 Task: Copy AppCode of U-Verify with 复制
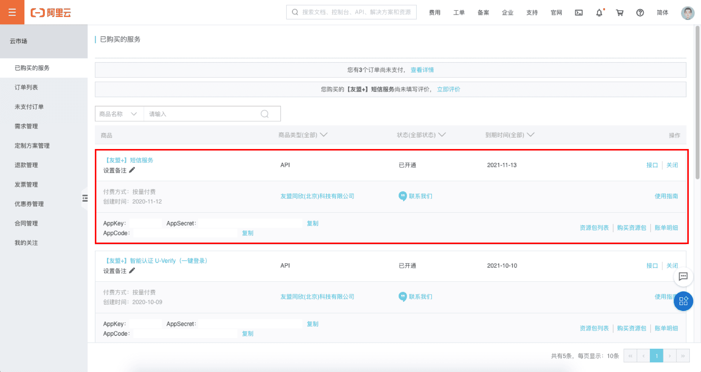[247, 334]
